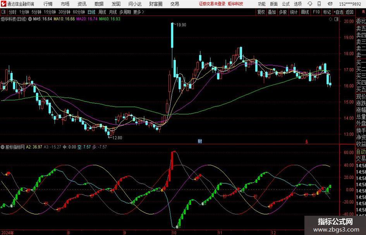Click the 空: 7.57 indicator value

tap(84, 147)
